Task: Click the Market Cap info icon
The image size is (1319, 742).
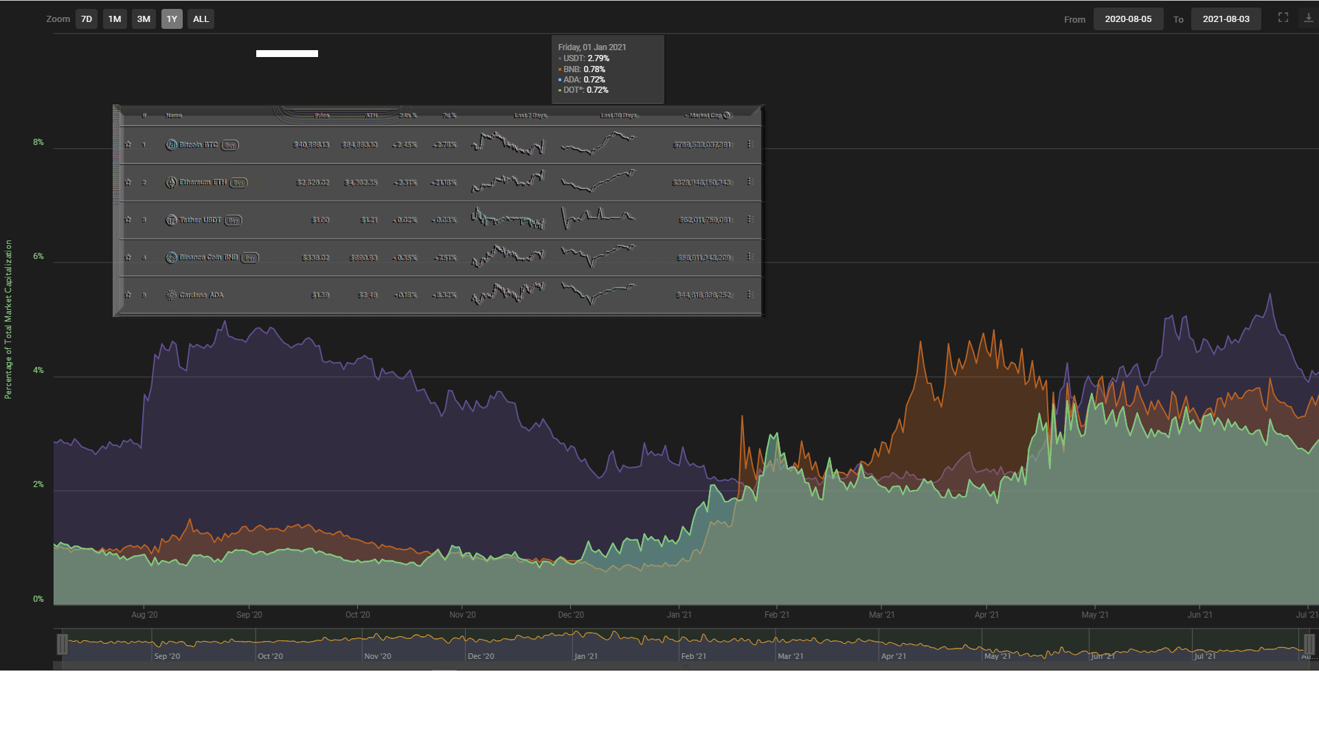Action: pyautogui.click(x=727, y=115)
